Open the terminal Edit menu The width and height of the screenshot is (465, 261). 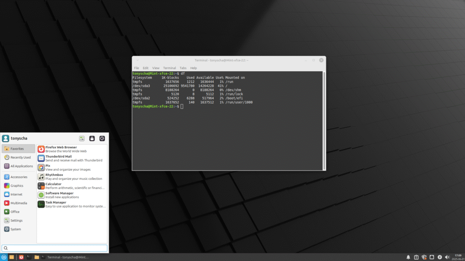(146, 68)
